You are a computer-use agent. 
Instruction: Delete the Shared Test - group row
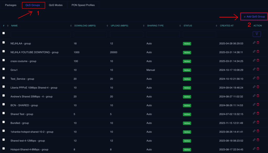[258, 113]
